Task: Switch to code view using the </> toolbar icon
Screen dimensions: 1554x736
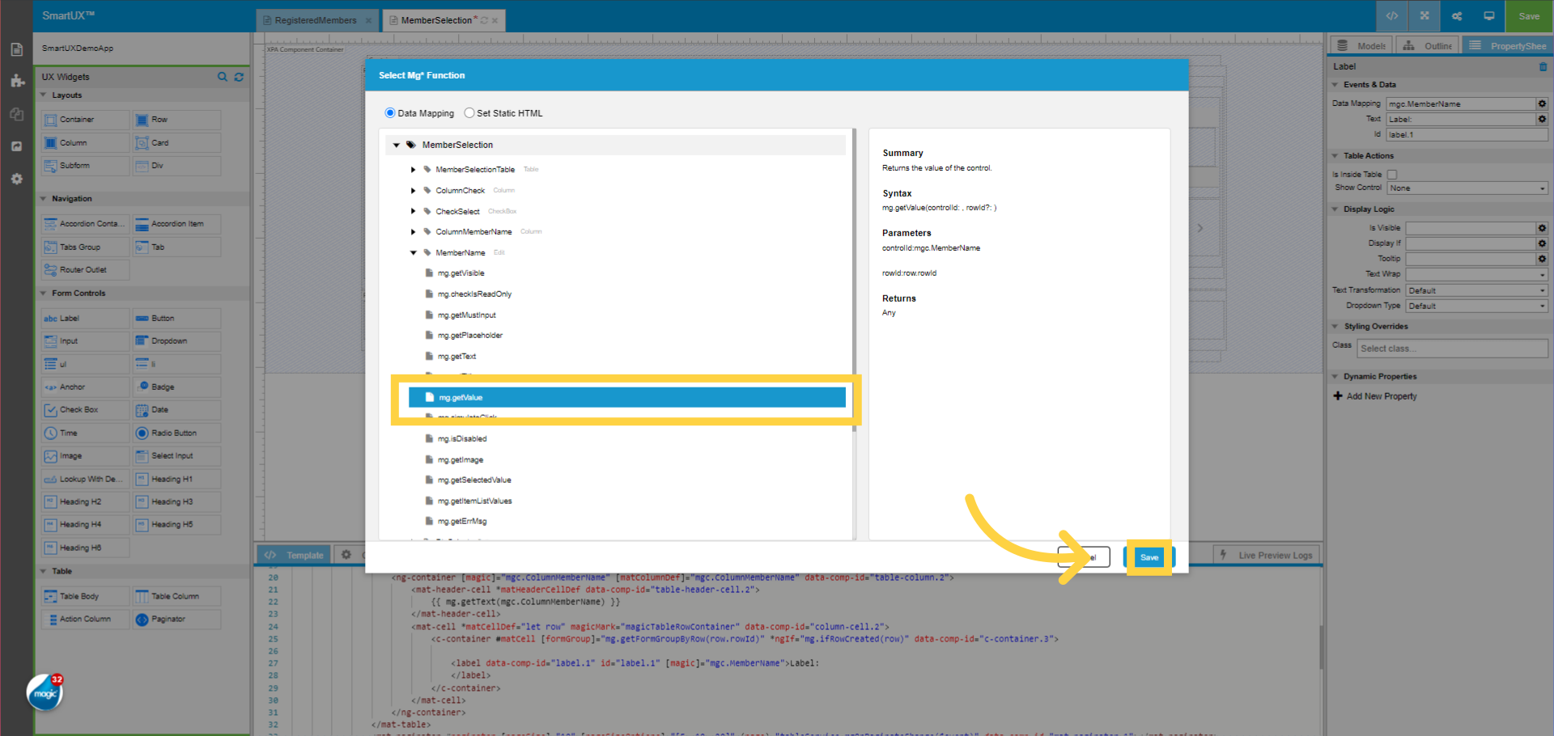Action: 1391,15
